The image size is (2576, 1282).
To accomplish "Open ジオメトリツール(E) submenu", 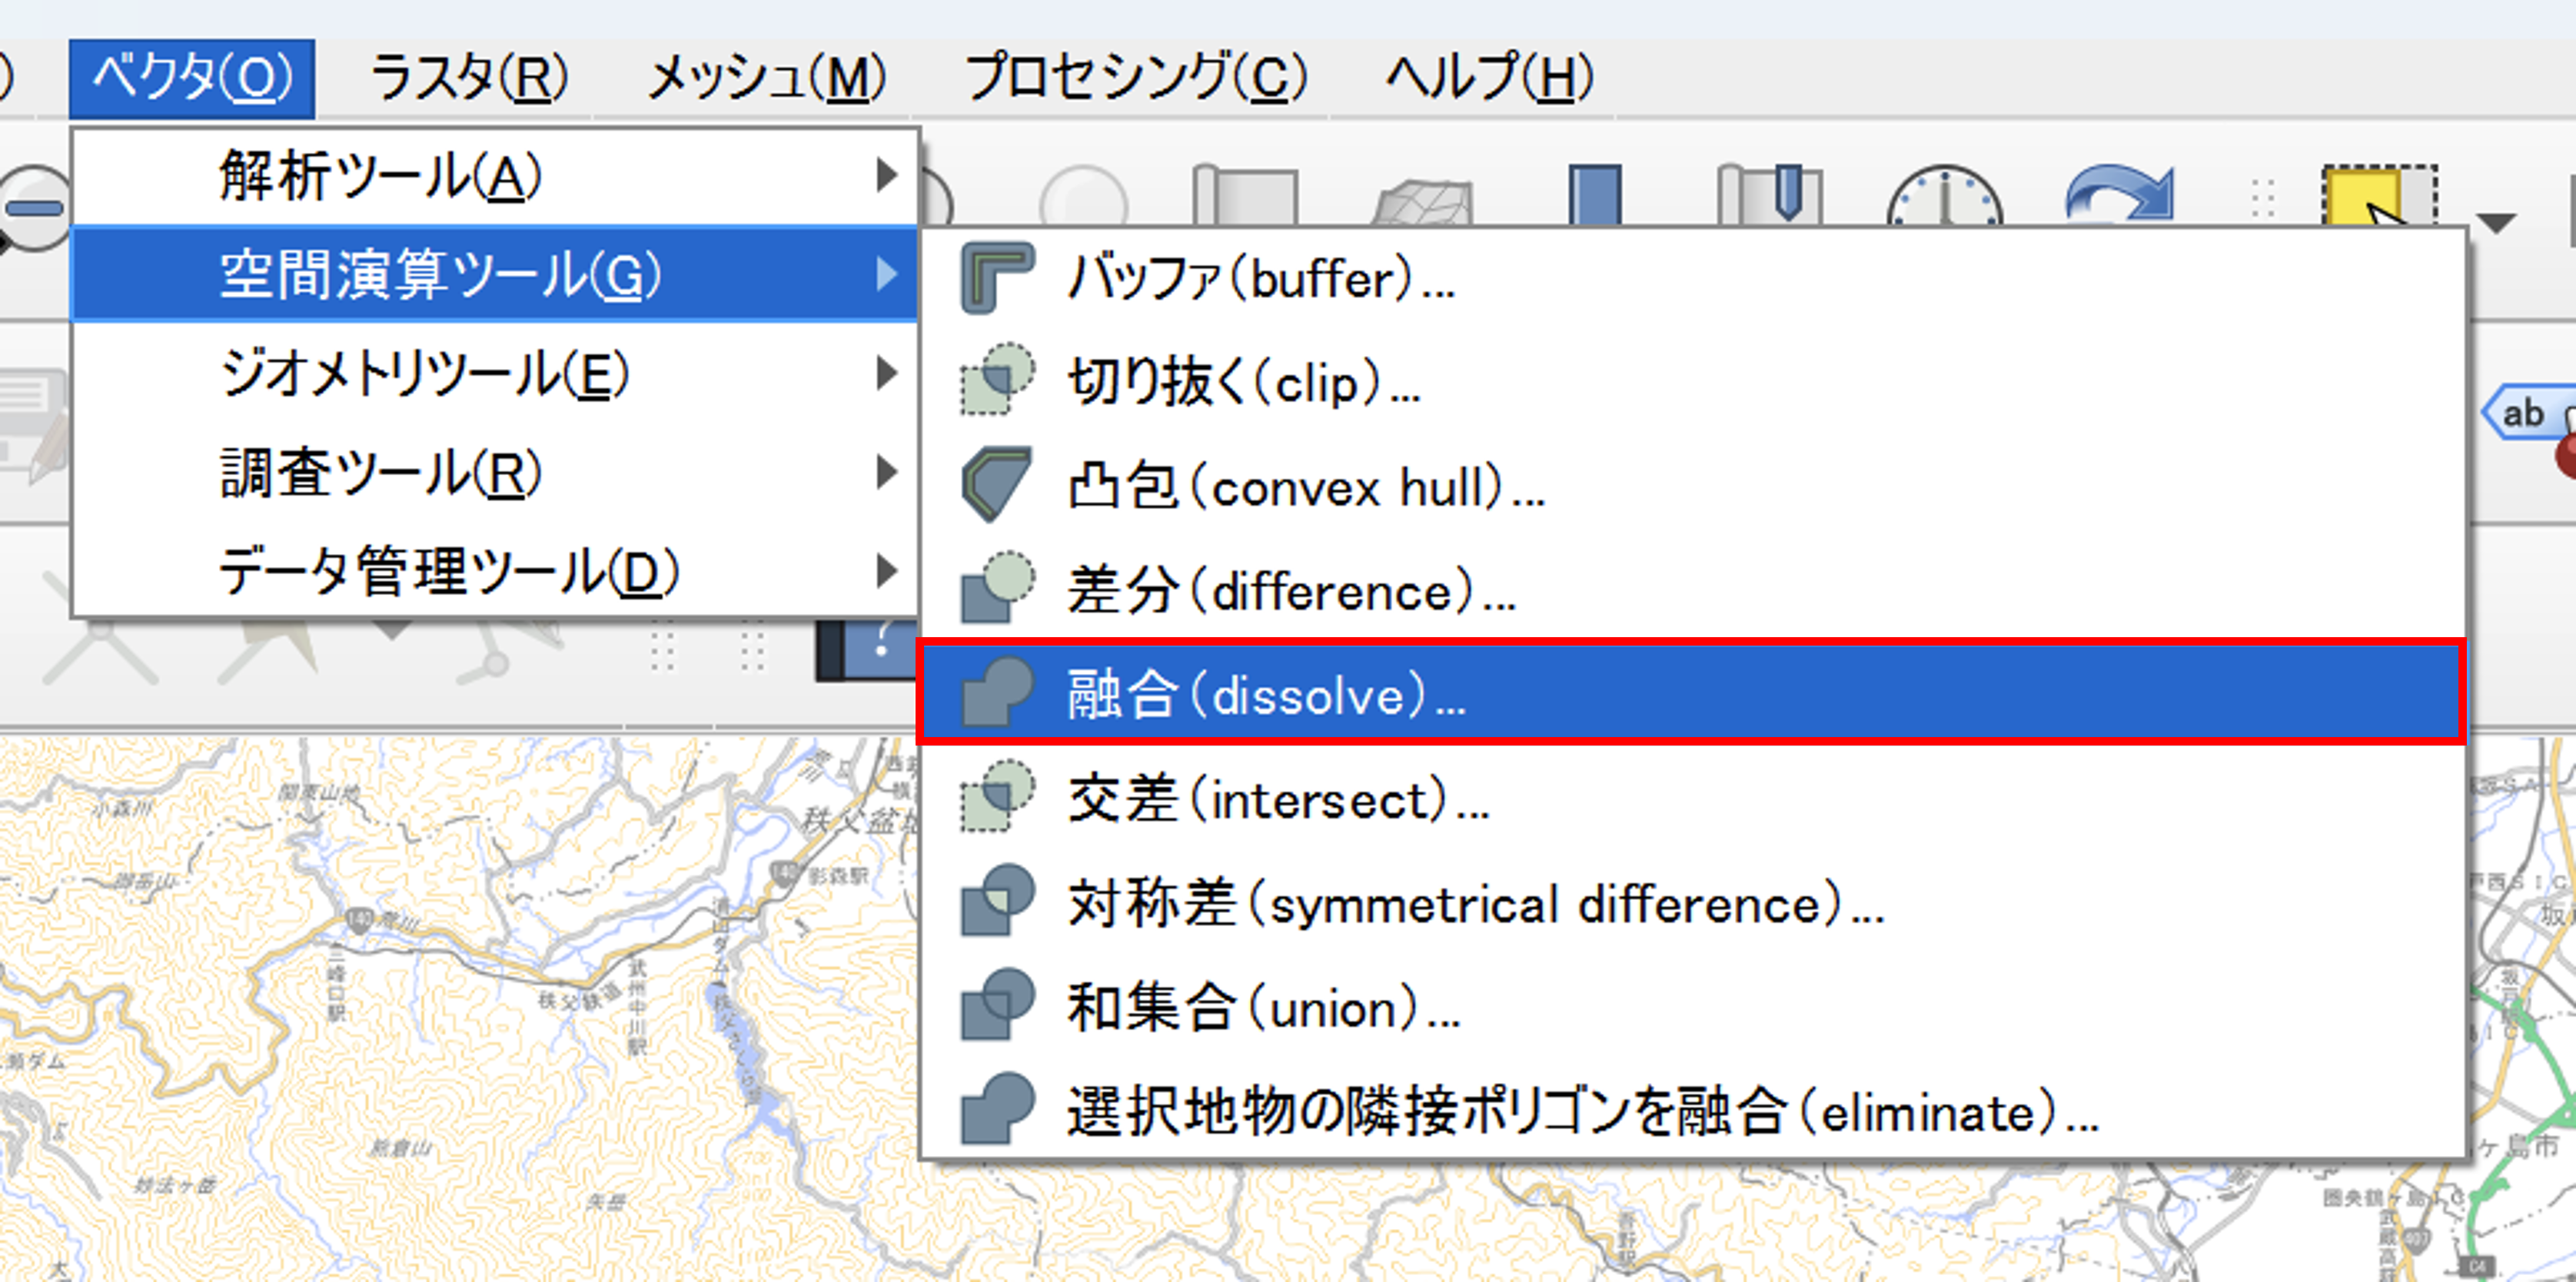I will [x=495, y=373].
